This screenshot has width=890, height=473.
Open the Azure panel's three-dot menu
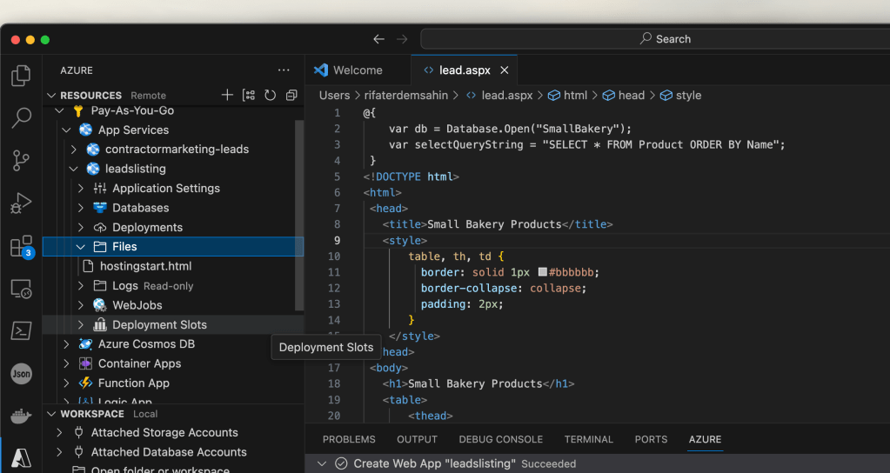(x=284, y=70)
